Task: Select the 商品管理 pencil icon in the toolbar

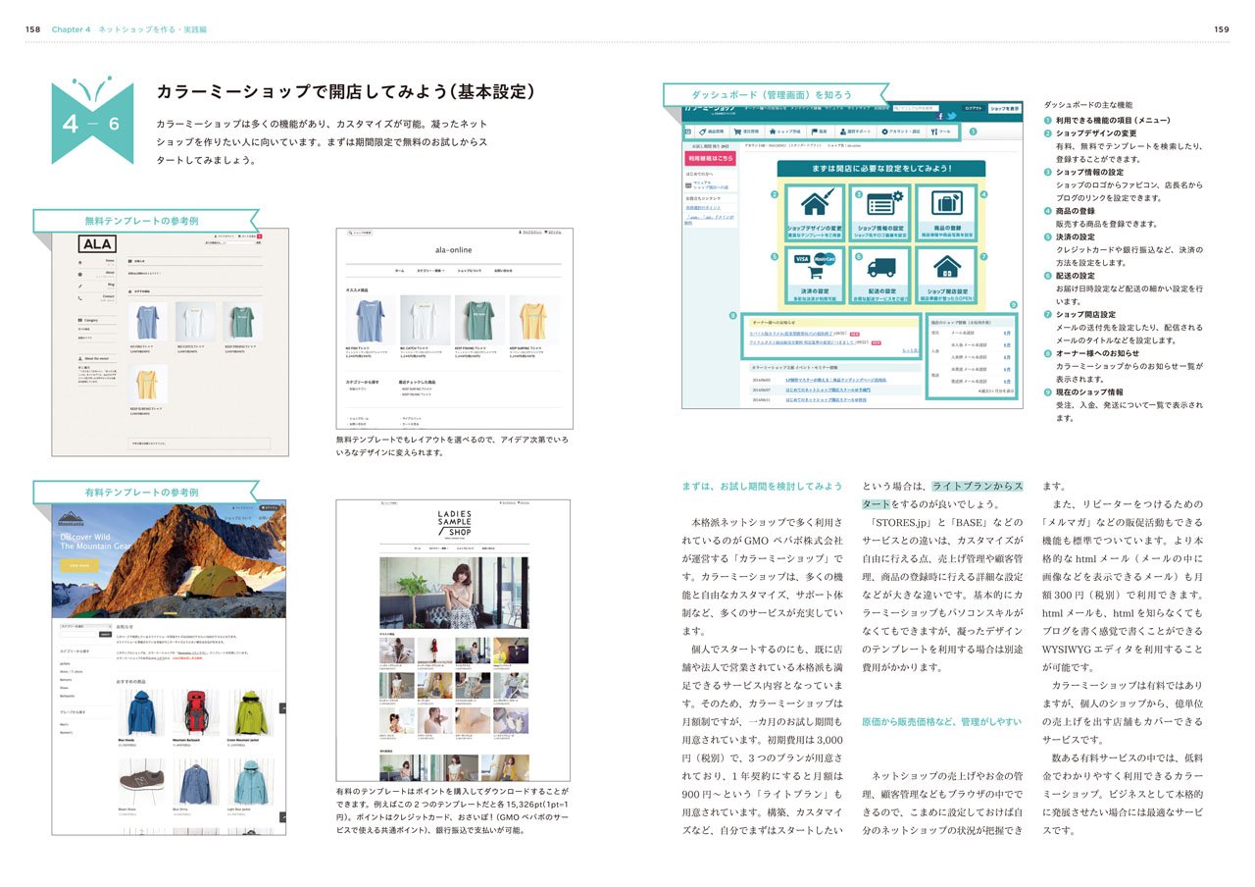Action: point(702,130)
